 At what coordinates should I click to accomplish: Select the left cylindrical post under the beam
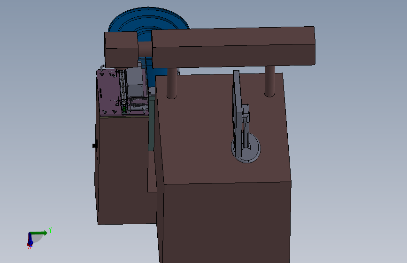tap(171, 83)
